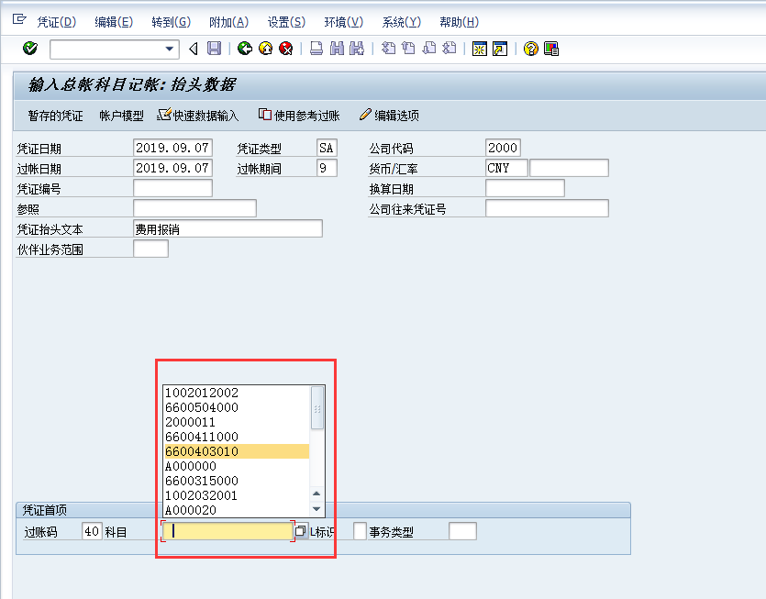Click the yellow 科目 account input field
The image size is (766, 599).
228,531
